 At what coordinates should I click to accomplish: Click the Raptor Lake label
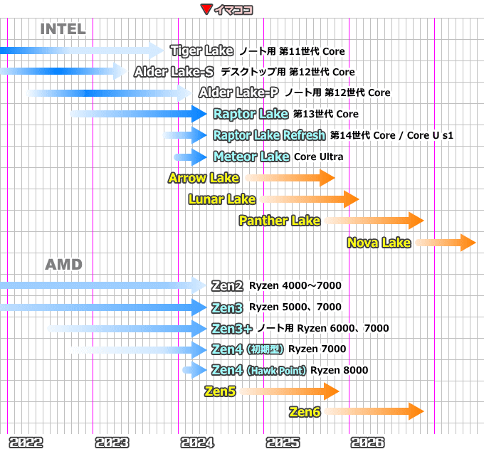tap(251, 114)
